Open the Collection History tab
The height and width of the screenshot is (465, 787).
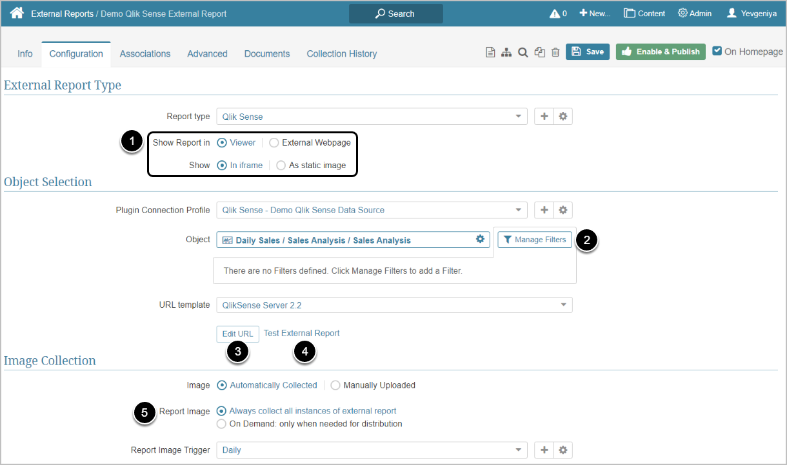click(x=341, y=54)
